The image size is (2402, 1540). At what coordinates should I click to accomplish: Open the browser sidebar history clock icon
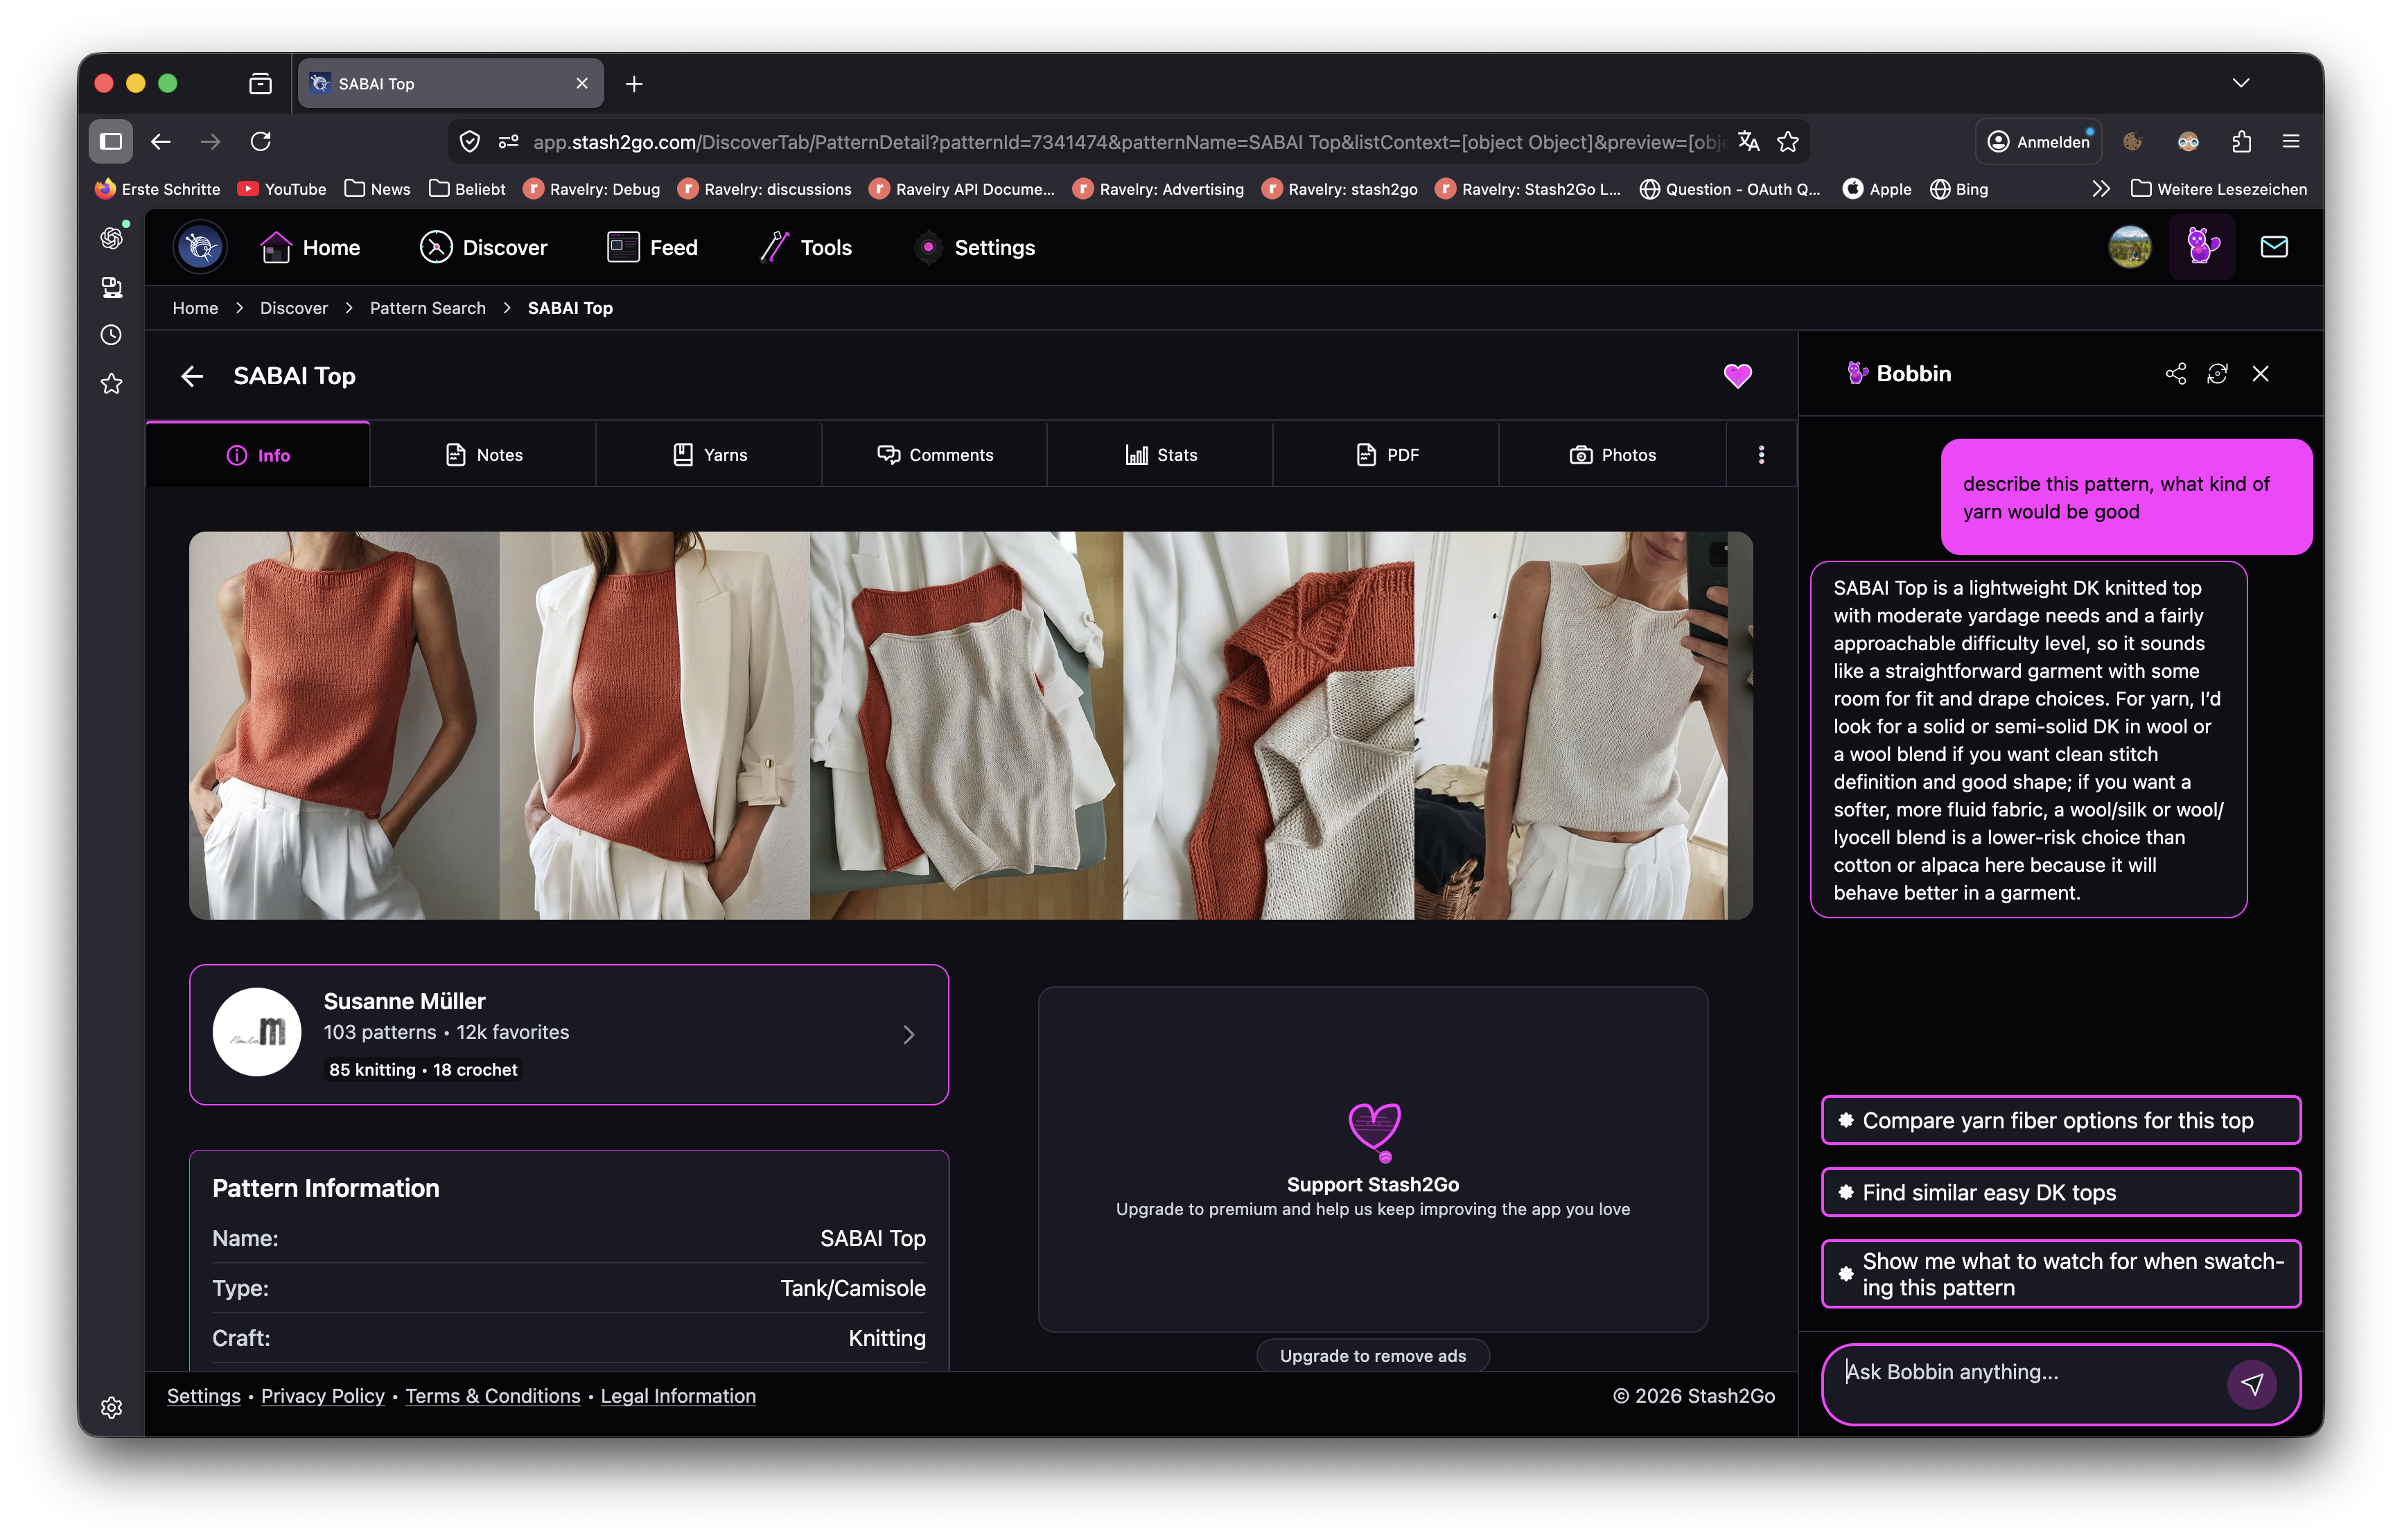[x=111, y=335]
